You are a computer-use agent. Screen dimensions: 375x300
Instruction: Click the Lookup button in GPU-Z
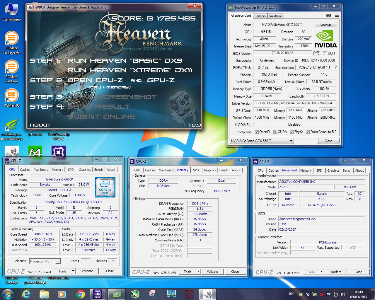(x=325, y=25)
